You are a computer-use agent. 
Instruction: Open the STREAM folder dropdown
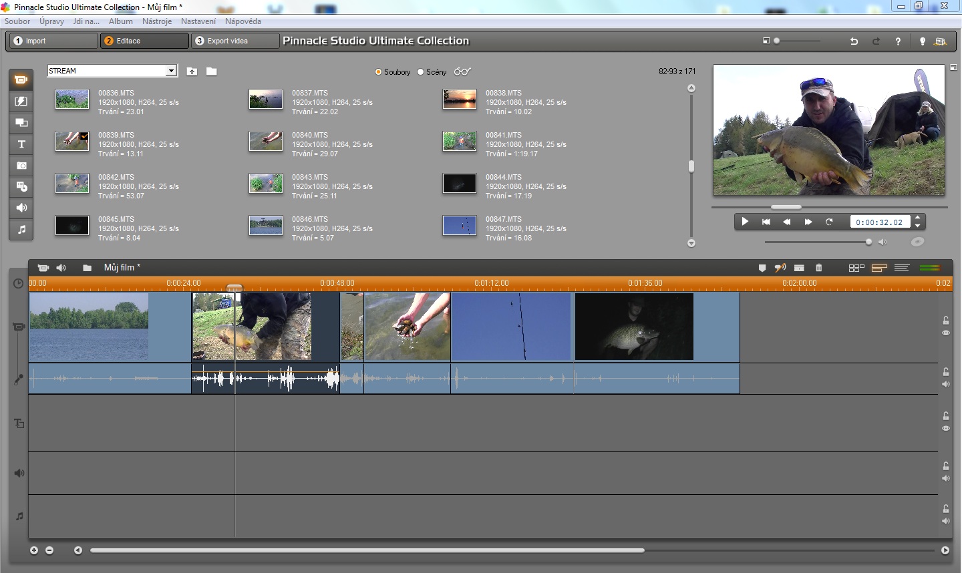pyautogui.click(x=172, y=71)
